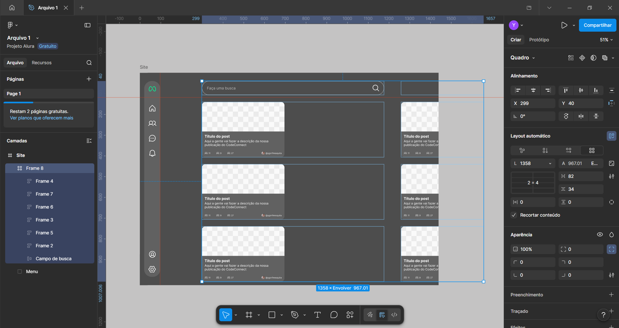Open the 51% zoom dropdown

(x=606, y=40)
